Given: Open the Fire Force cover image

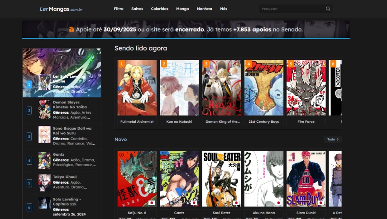Looking at the screenshot, I should click(x=306, y=88).
